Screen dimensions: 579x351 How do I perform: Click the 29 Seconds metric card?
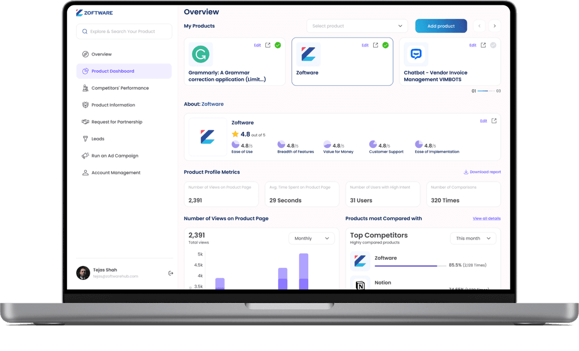[302, 194]
